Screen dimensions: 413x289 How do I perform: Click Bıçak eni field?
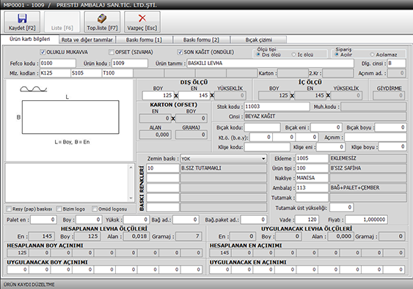[326, 127]
